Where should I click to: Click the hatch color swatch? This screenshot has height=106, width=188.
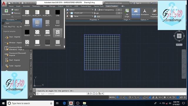pyautogui.click(x=72, y=13)
